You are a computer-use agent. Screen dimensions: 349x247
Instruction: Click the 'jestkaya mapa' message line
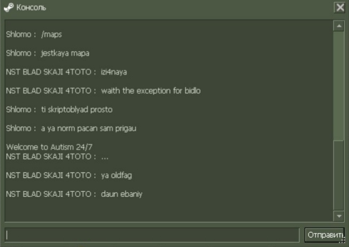[x=48, y=53]
